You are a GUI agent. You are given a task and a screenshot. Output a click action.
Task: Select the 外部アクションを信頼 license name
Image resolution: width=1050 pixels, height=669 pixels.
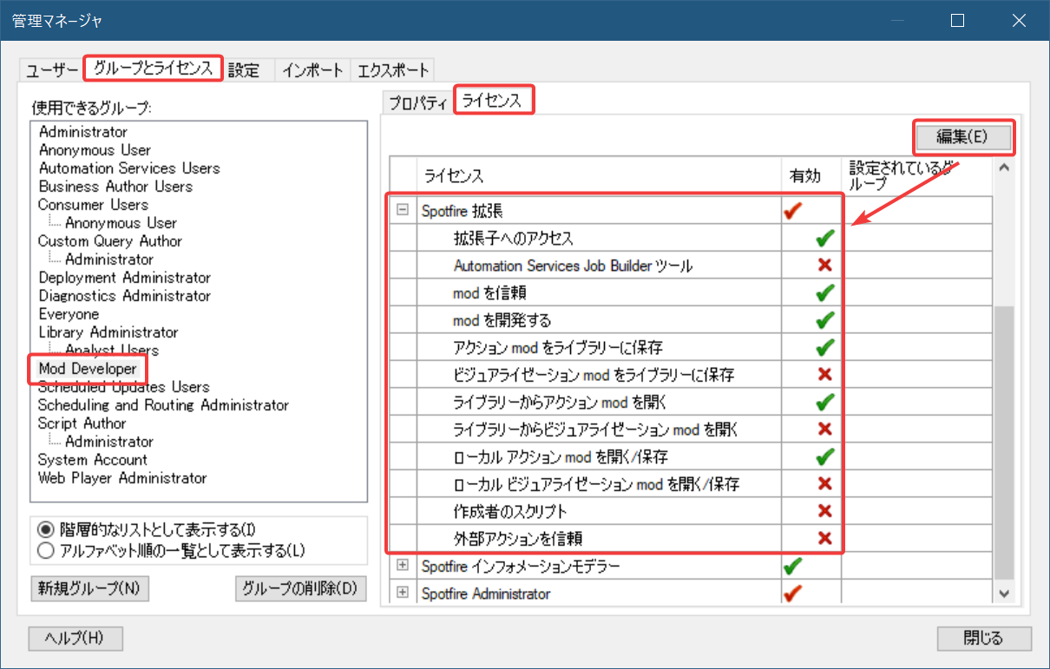coord(517,539)
